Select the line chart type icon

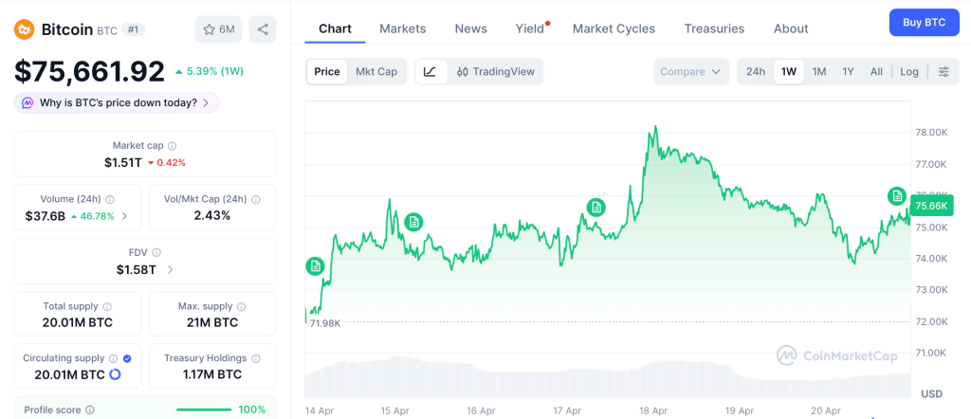pyautogui.click(x=430, y=71)
